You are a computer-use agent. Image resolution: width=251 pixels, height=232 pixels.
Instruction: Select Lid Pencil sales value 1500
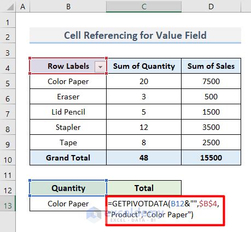[x=211, y=112]
